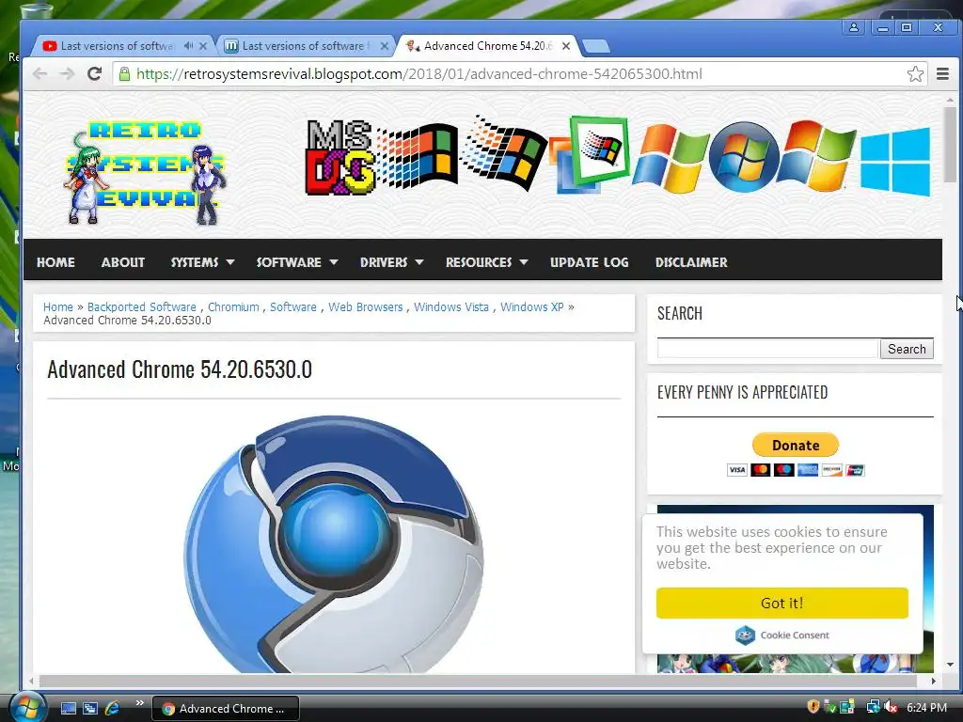Go back with the browser back arrow
This screenshot has width=963, height=722.
[x=39, y=74]
